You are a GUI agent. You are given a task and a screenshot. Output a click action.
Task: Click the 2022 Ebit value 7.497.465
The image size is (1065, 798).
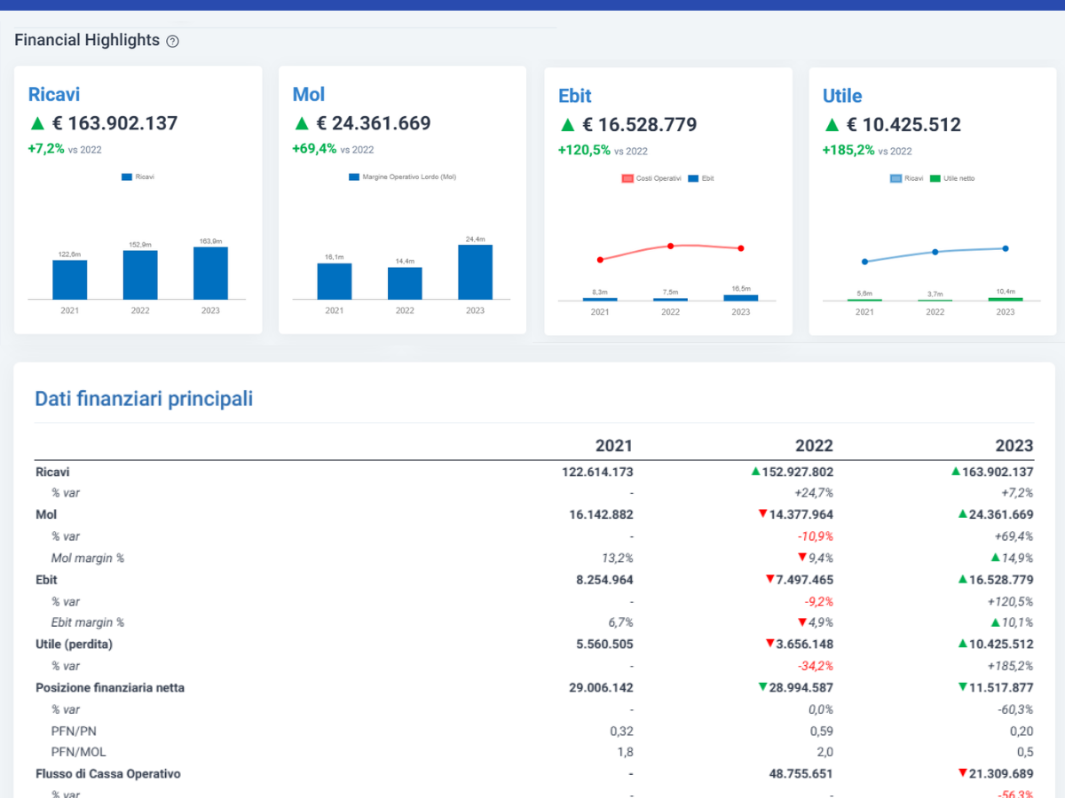point(805,580)
